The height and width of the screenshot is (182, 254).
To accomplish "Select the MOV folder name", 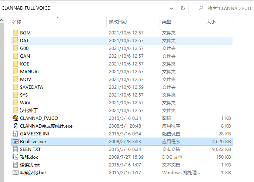I will click(x=26, y=79).
